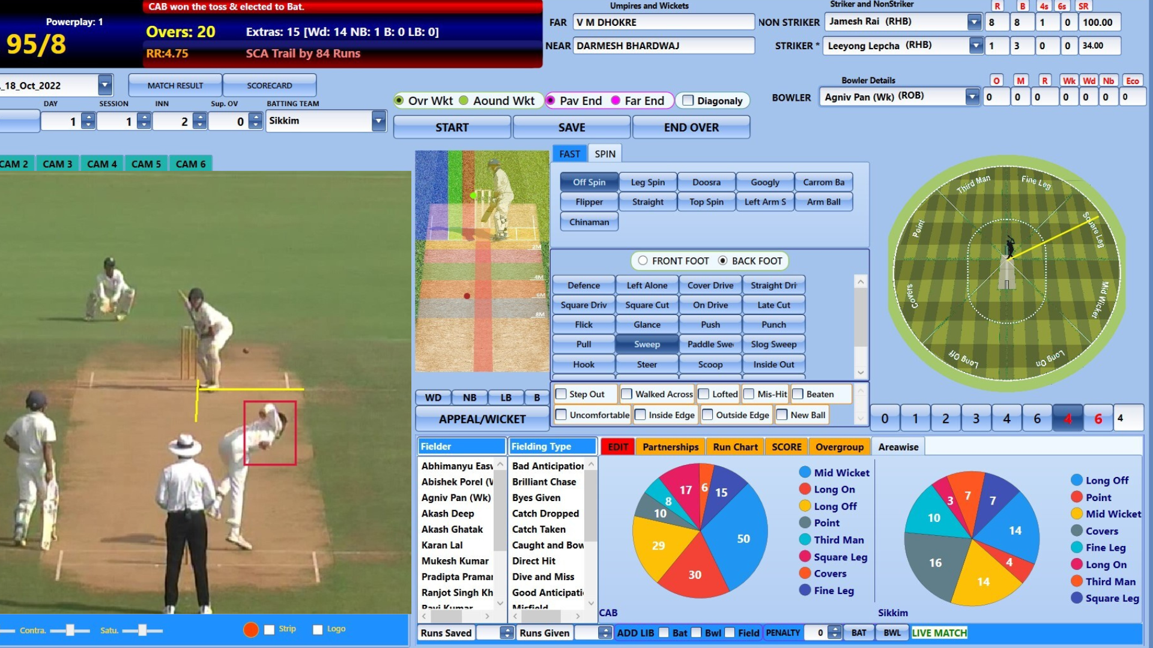Open the batting team dropdown showing Sikkim

coord(378,121)
